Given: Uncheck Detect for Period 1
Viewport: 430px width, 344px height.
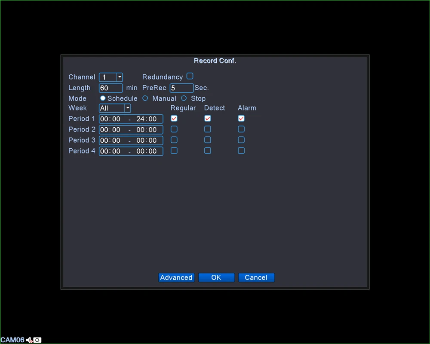Looking at the screenshot, I should coord(208,119).
